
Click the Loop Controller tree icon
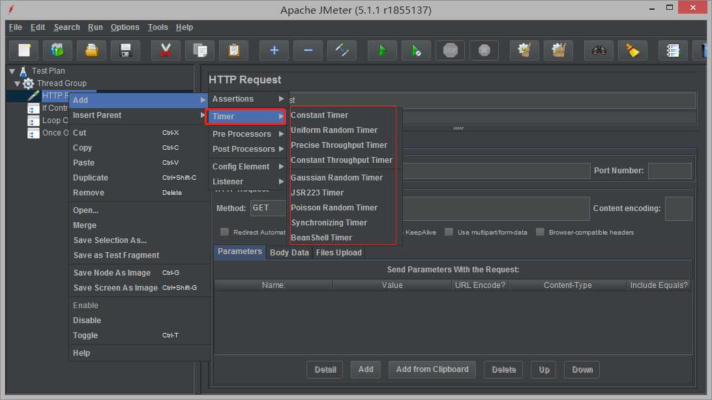pyautogui.click(x=33, y=121)
